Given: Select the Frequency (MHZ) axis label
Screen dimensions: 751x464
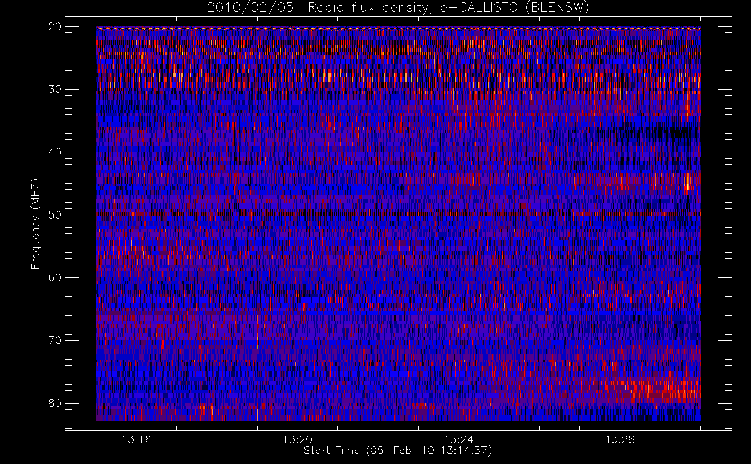Looking at the screenshot, I should tap(35, 224).
